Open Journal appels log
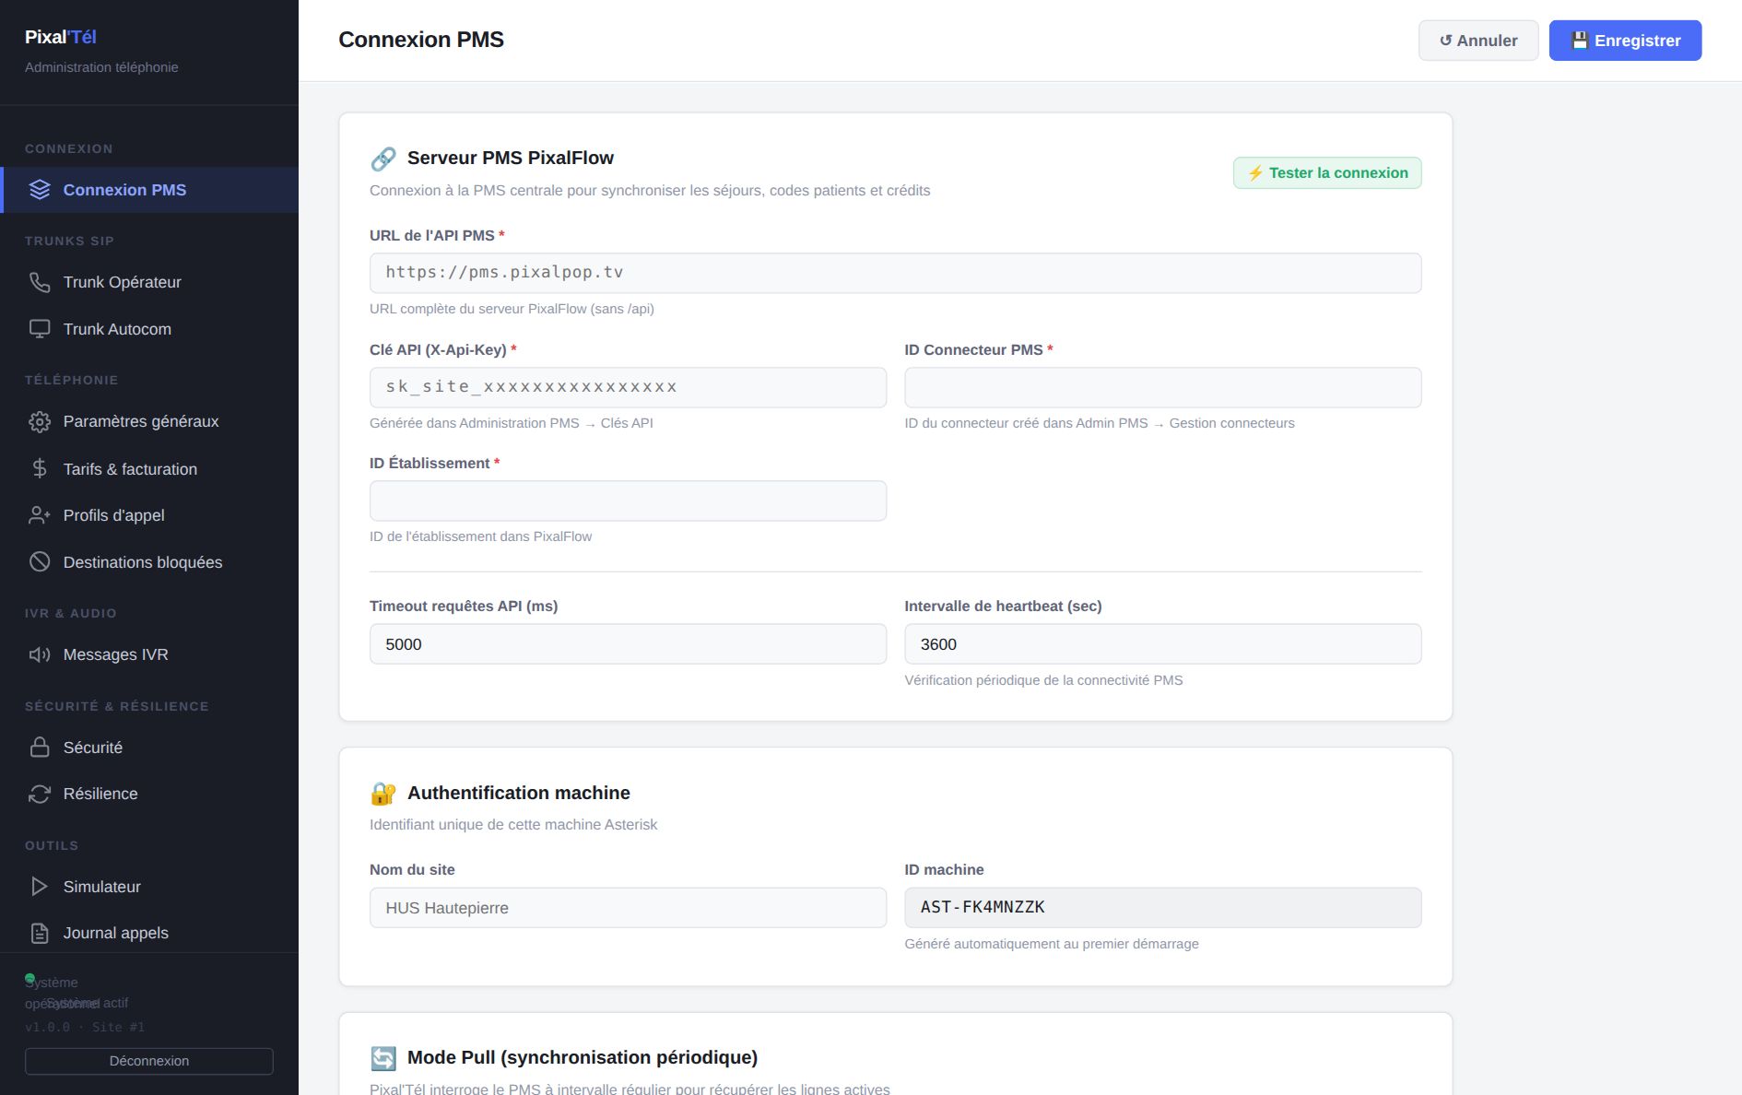 point(149,933)
